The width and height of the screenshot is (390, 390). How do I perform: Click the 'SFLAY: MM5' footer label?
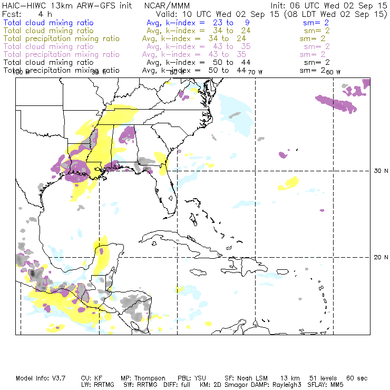pos(325,385)
